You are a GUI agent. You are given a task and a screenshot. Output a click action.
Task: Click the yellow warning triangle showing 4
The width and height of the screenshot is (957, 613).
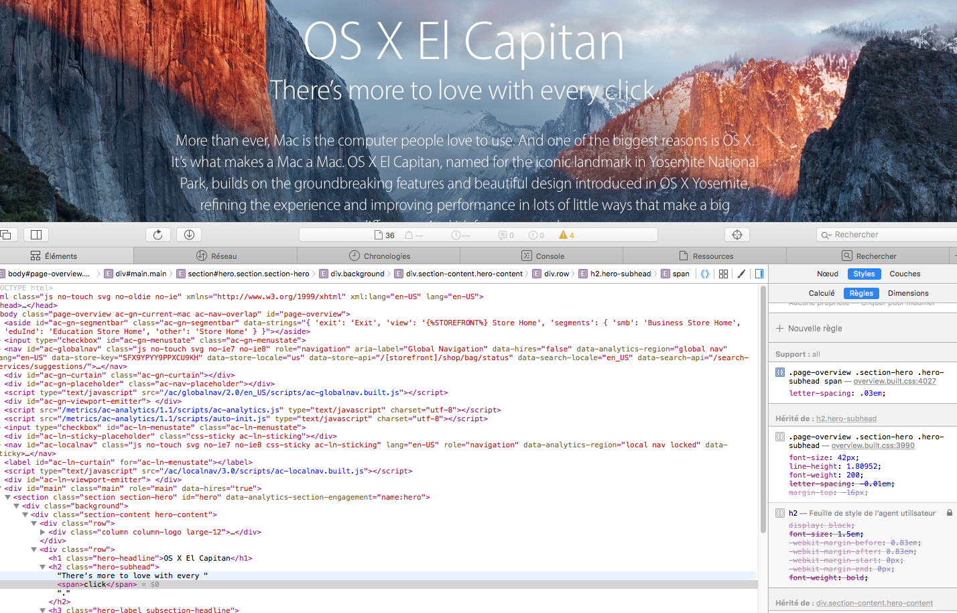[563, 235]
